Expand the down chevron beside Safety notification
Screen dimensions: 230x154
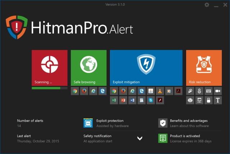click(x=140, y=138)
